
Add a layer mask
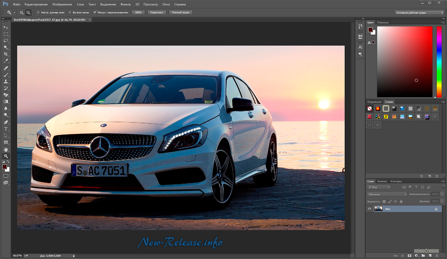[409, 256]
